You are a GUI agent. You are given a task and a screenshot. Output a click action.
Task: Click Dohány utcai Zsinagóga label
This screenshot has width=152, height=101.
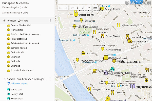(x=104, y=45)
